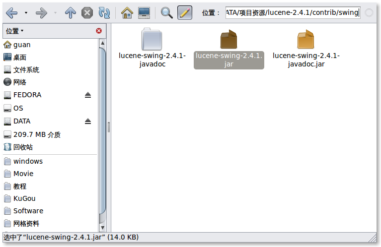The image size is (381, 247).
Task: Go up to the parent folder
Action: 71,13
